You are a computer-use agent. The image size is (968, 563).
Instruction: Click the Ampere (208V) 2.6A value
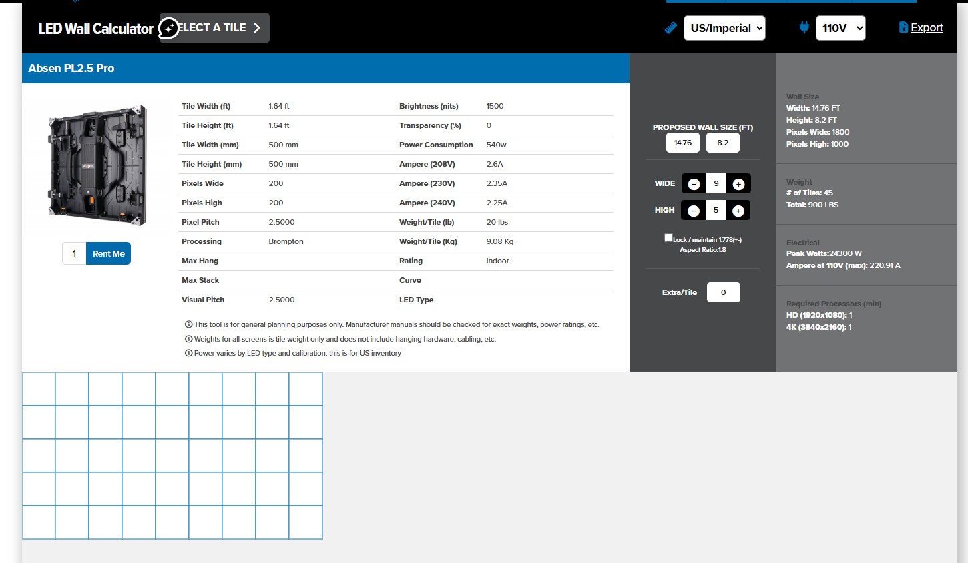(x=495, y=164)
